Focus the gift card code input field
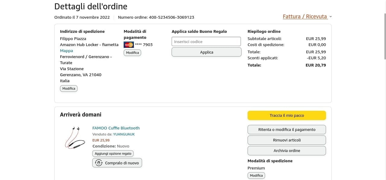This screenshot has width=386, height=180. click(x=206, y=42)
